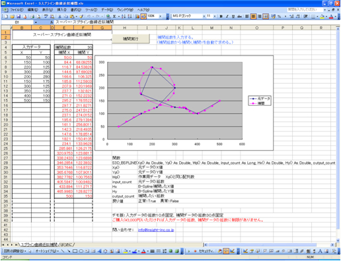The image size is (341, 261).
Task: Select the Oval drawing tool
Action: click(x=81, y=251)
